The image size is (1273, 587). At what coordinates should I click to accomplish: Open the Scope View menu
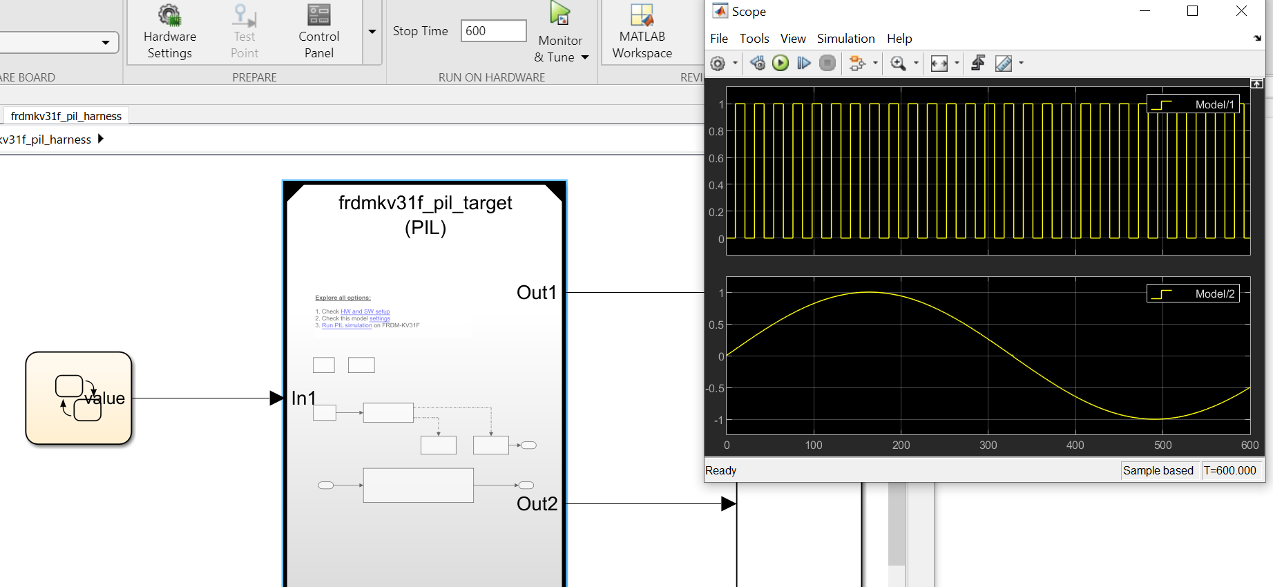click(x=793, y=39)
